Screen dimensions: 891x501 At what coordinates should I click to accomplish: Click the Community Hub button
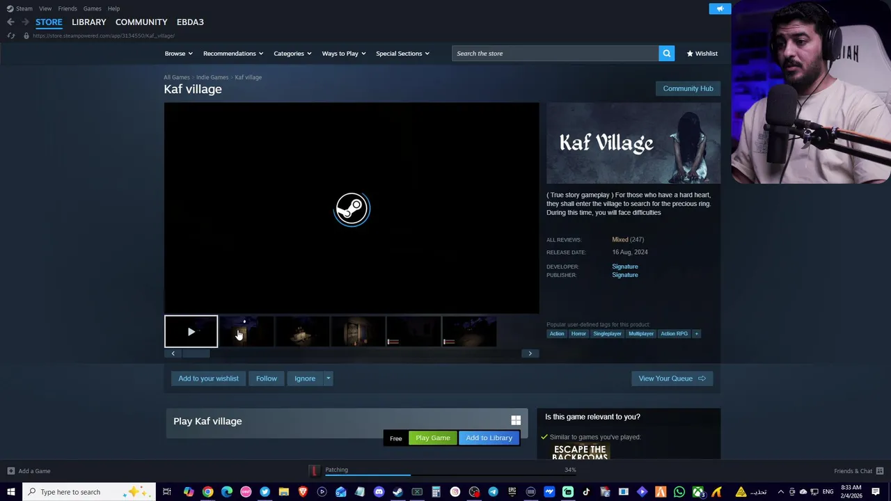point(688,88)
